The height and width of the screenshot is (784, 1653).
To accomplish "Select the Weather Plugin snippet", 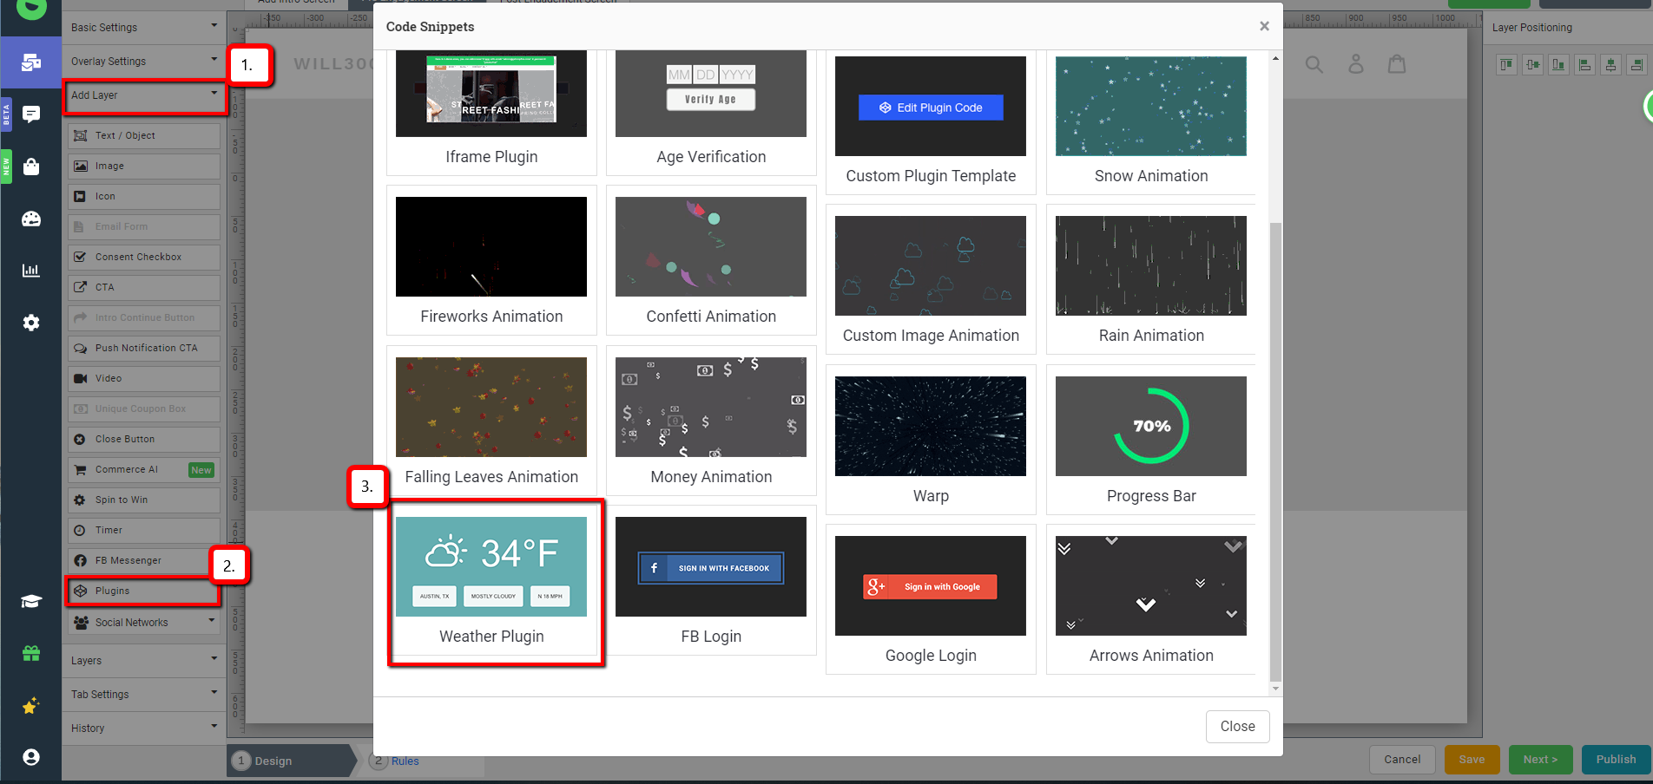I will (x=492, y=565).
